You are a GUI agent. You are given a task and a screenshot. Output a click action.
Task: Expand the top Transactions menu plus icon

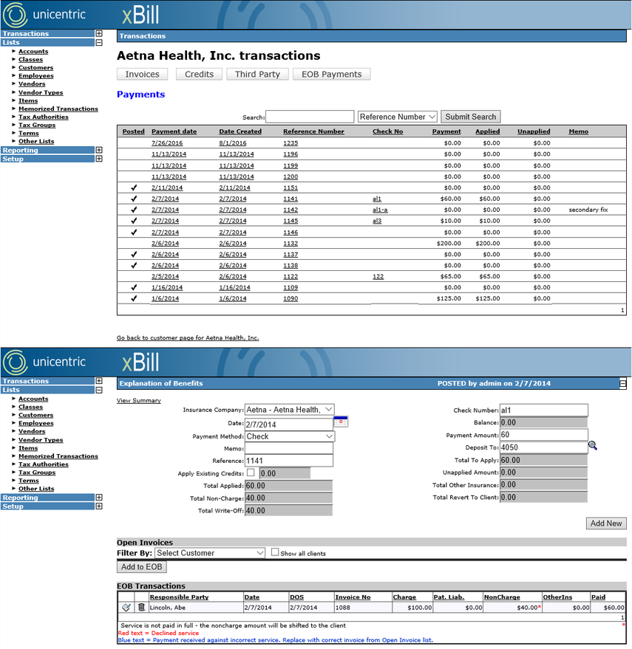pyautogui.click(x=99, y=33)
